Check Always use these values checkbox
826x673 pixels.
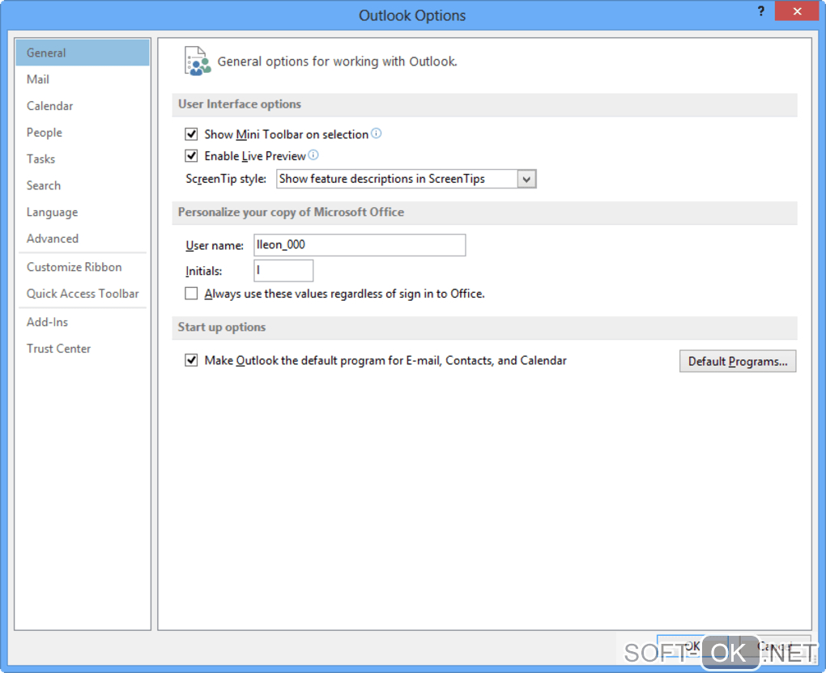coord(191,293)
